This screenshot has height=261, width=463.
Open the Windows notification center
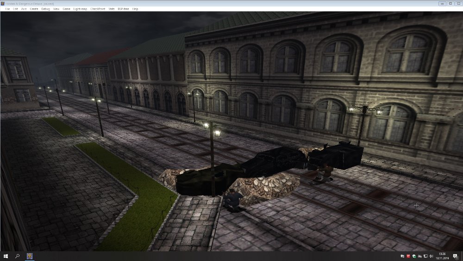[456, 256]
